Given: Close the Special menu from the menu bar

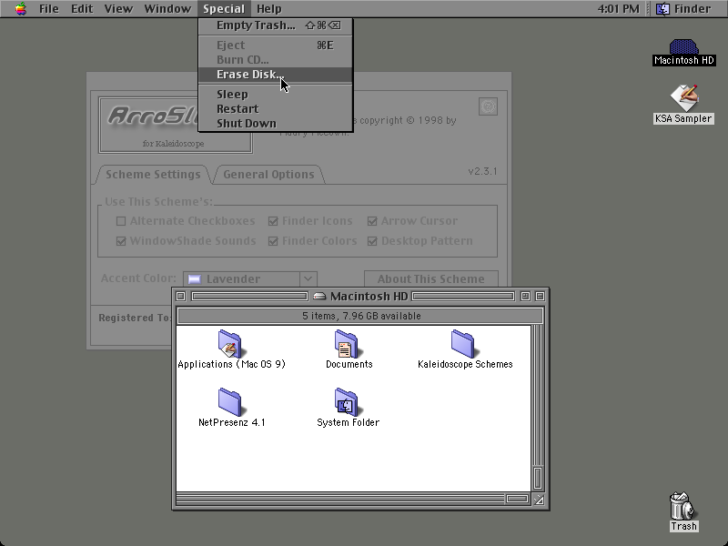Looking at the screenshot, I should (224, 9).
